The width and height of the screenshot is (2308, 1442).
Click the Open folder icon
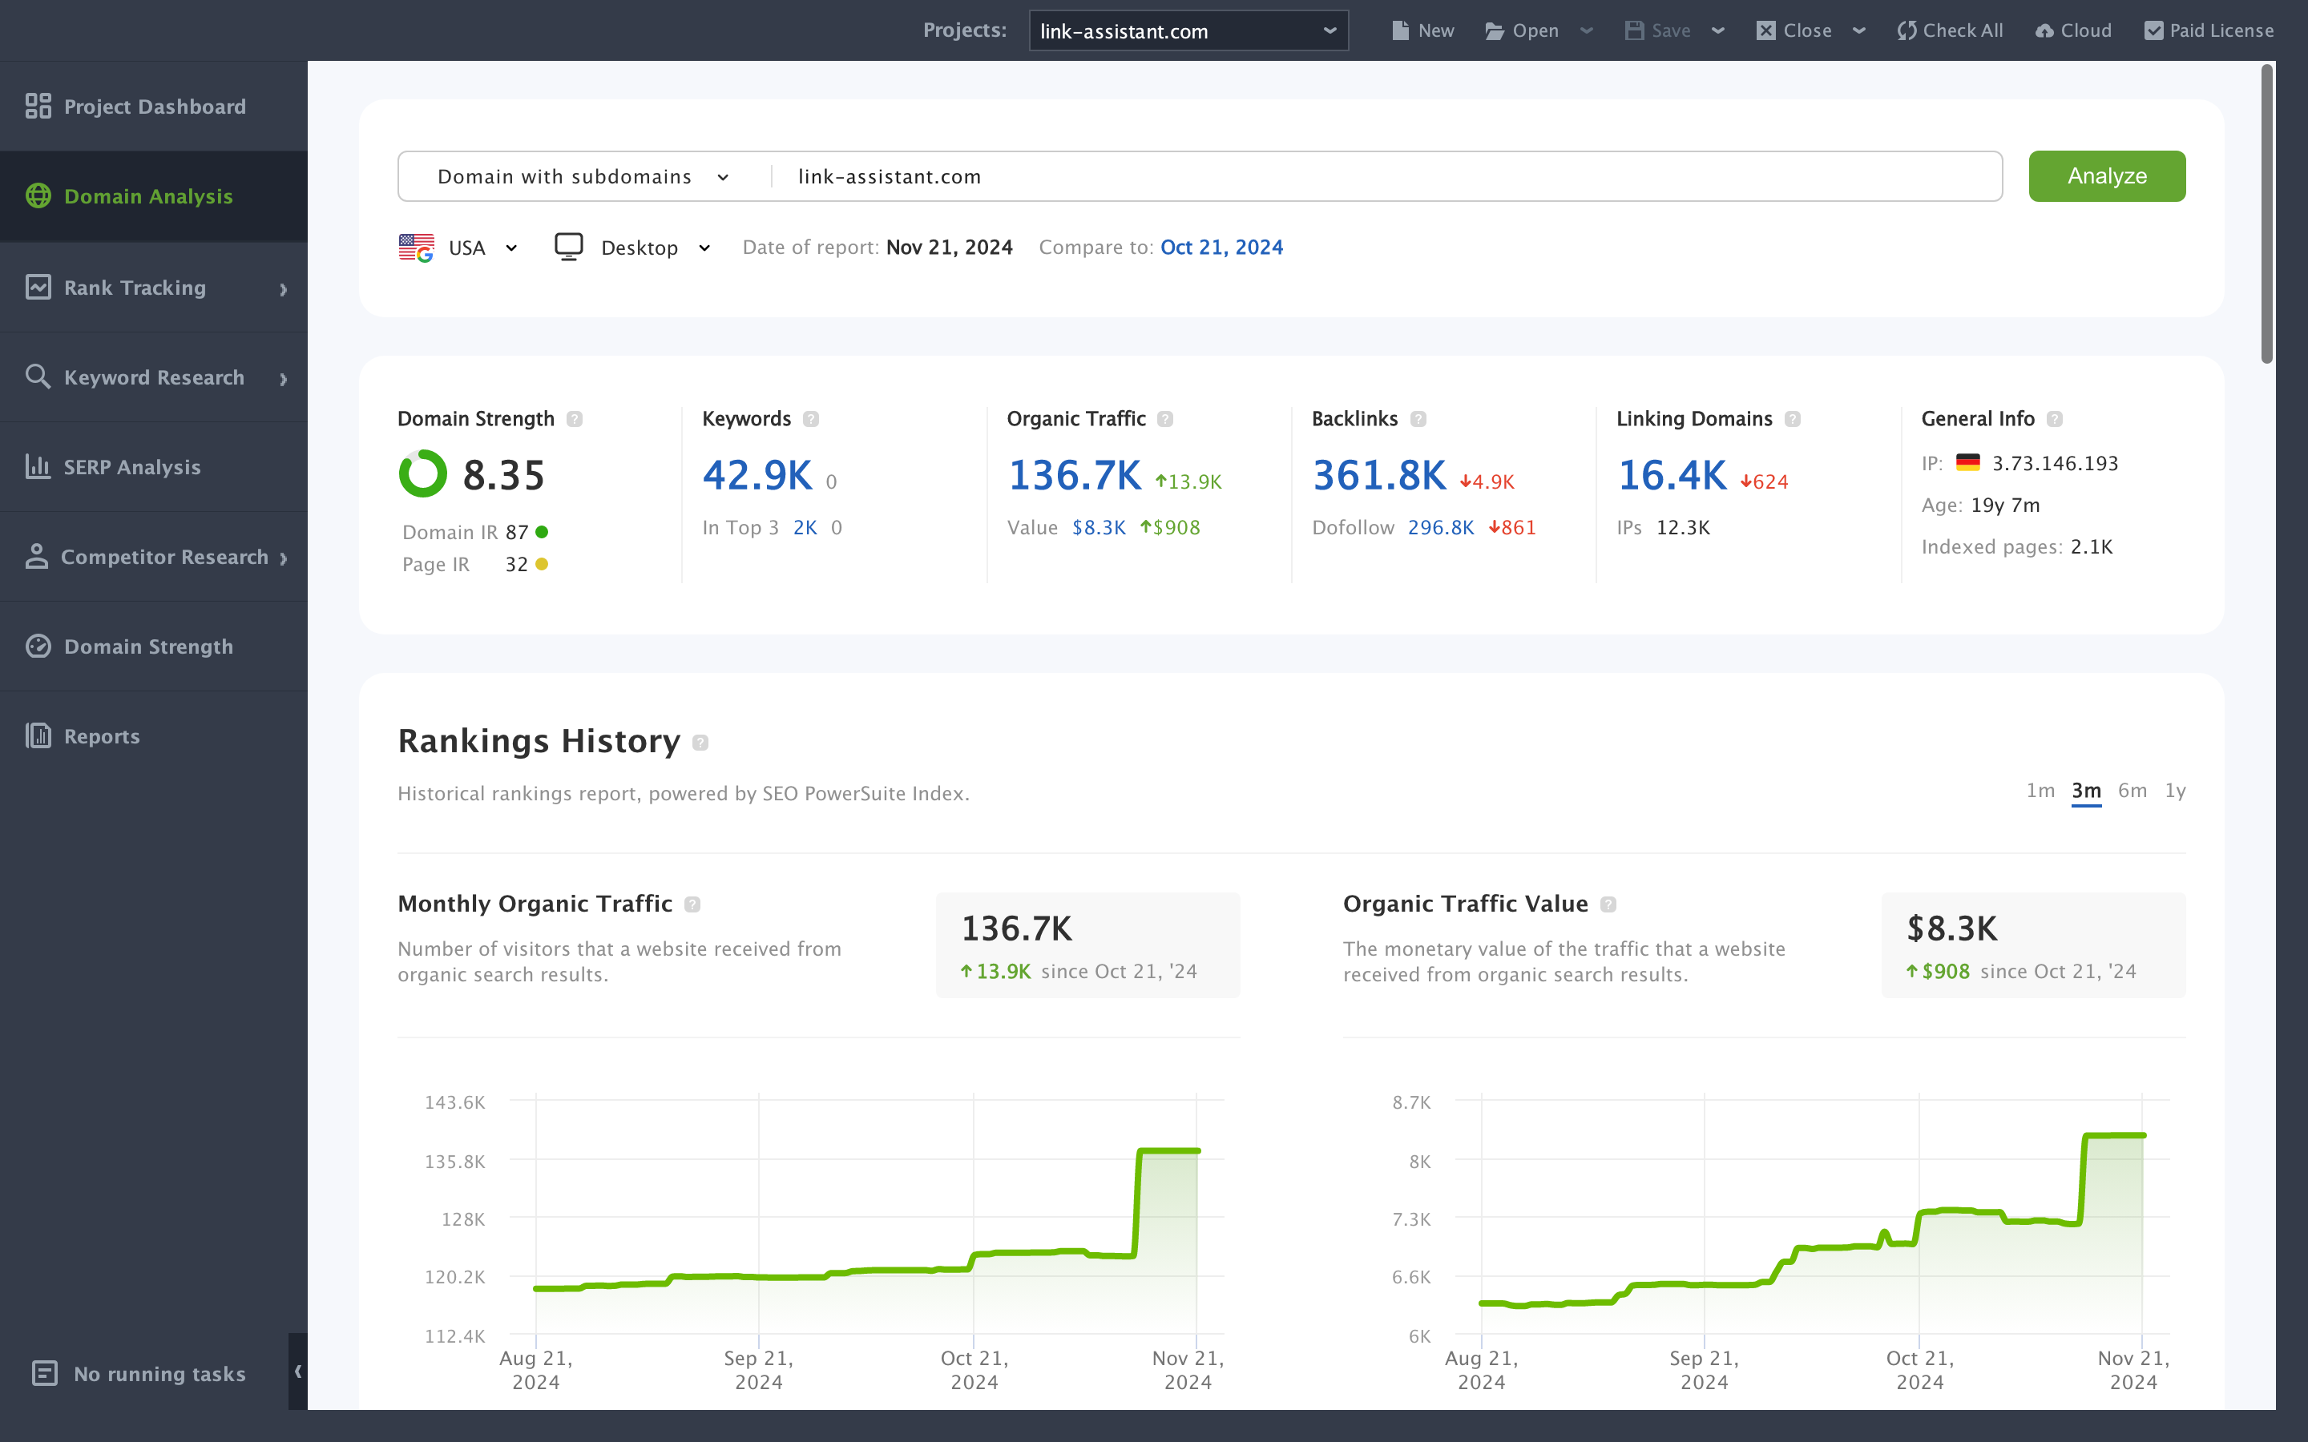pos(1495,30)
